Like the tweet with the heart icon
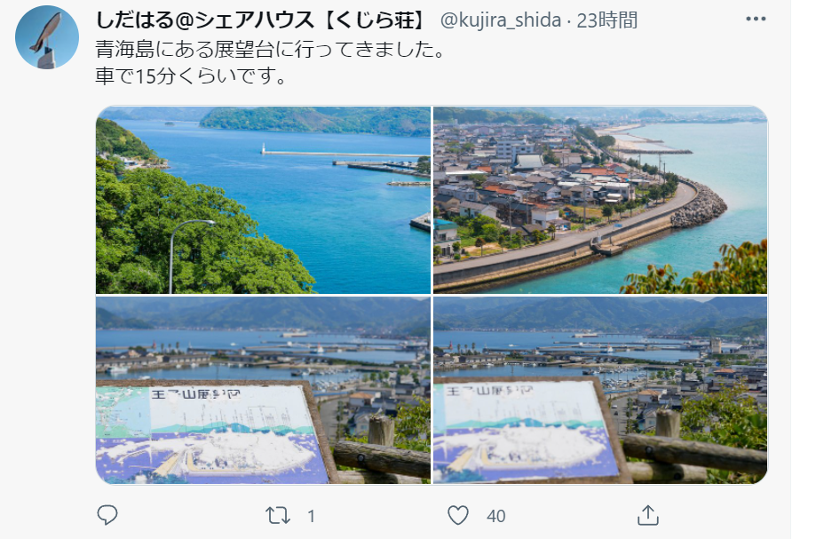 point(458,516)
